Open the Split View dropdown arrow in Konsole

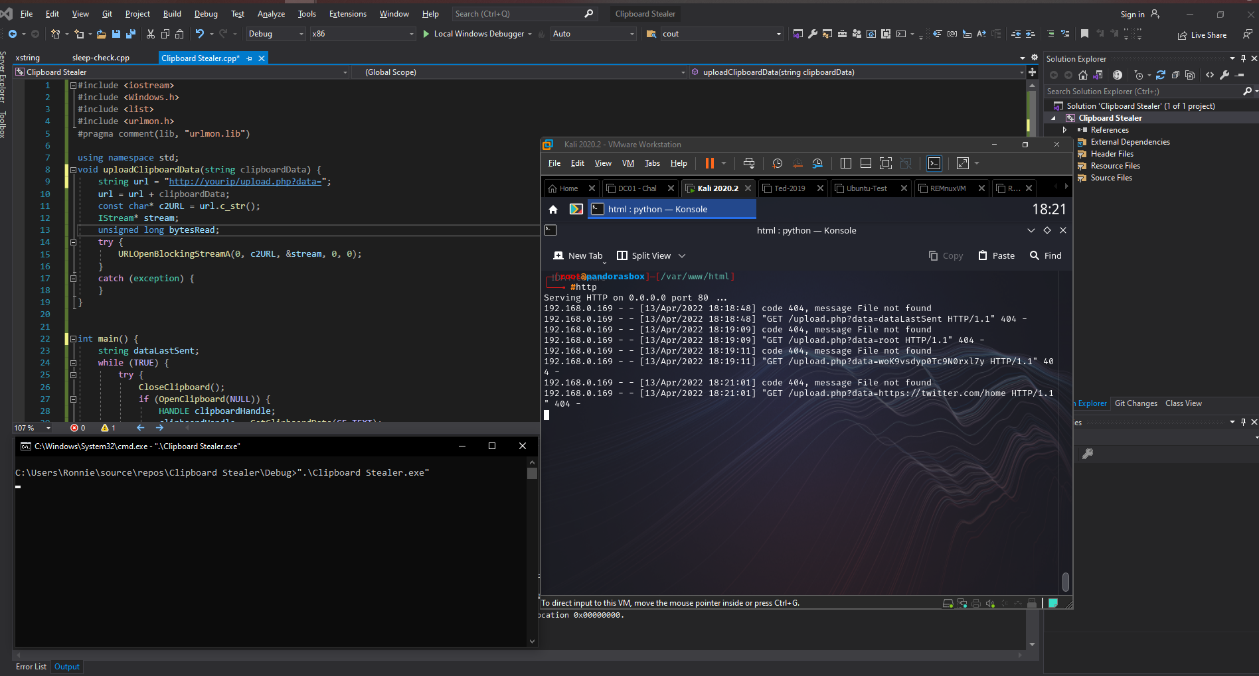[682, 256]
